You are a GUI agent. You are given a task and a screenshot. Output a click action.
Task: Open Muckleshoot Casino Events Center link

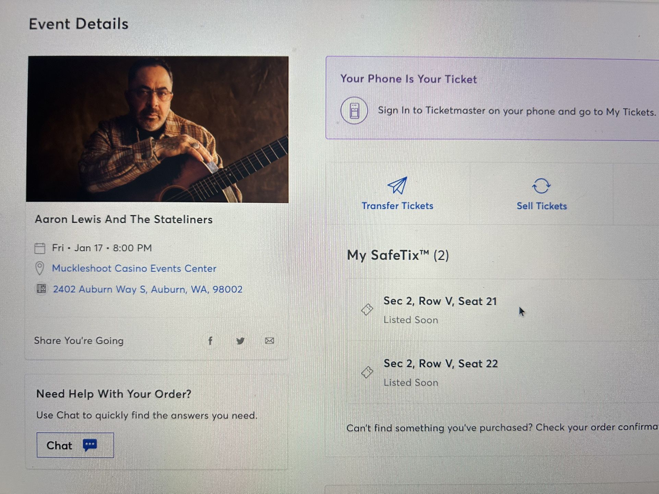(134, 268)
